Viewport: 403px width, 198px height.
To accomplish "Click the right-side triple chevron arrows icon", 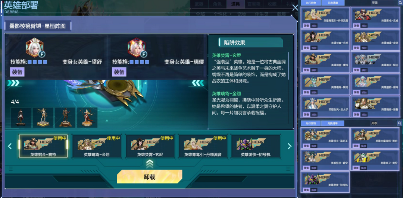I will [198, 83].
